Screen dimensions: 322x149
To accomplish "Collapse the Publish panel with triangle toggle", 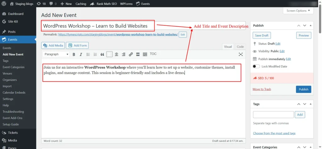I will [x=310, y=26].
